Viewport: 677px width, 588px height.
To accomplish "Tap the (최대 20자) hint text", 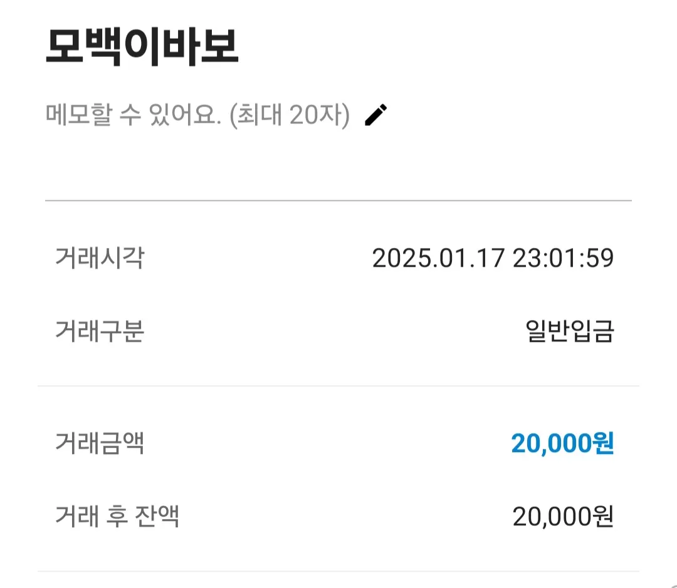I will [x=290, y=115].
